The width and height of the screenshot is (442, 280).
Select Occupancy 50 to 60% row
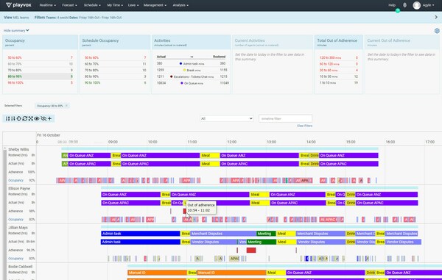40,57
